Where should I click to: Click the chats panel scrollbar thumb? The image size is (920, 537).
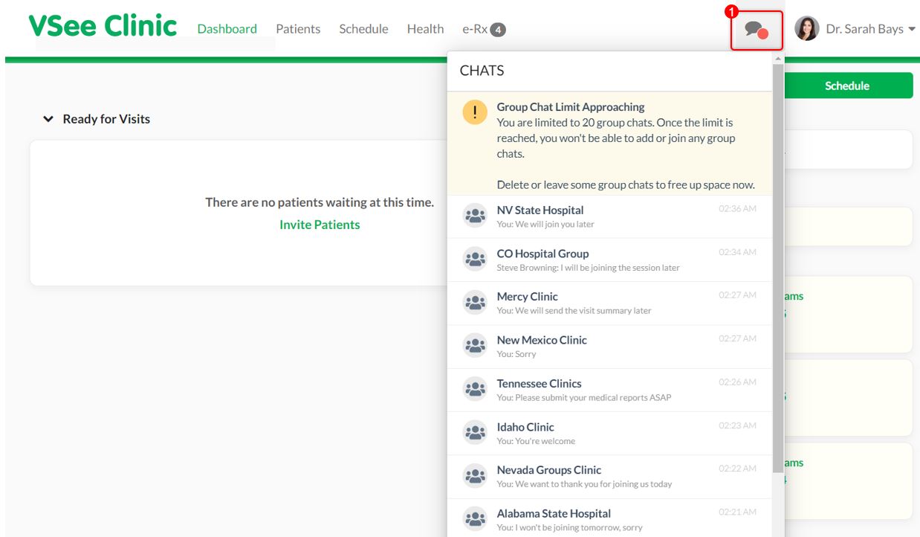click(x=778, y=268)
